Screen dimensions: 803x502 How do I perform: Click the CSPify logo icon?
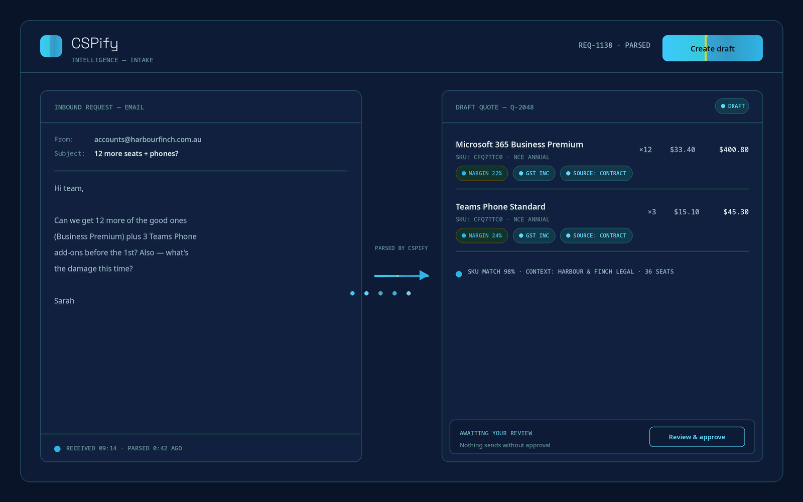(x=51, y=46)
